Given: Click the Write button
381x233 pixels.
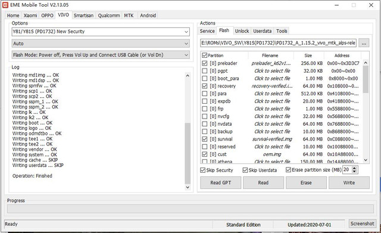Looking at the screenshot, I should tap(349, 183).
